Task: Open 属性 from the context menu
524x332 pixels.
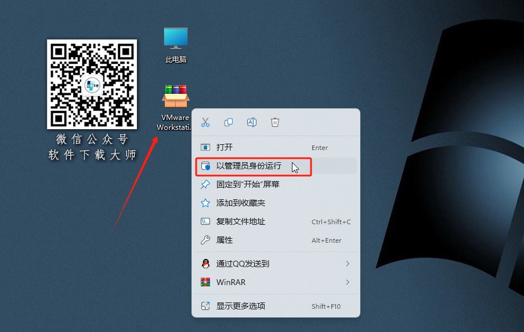Action: click(276, 240)
